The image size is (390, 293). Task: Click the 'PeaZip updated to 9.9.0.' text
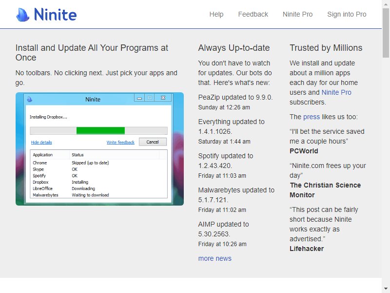pyautogui.click(x=235, y=97)
